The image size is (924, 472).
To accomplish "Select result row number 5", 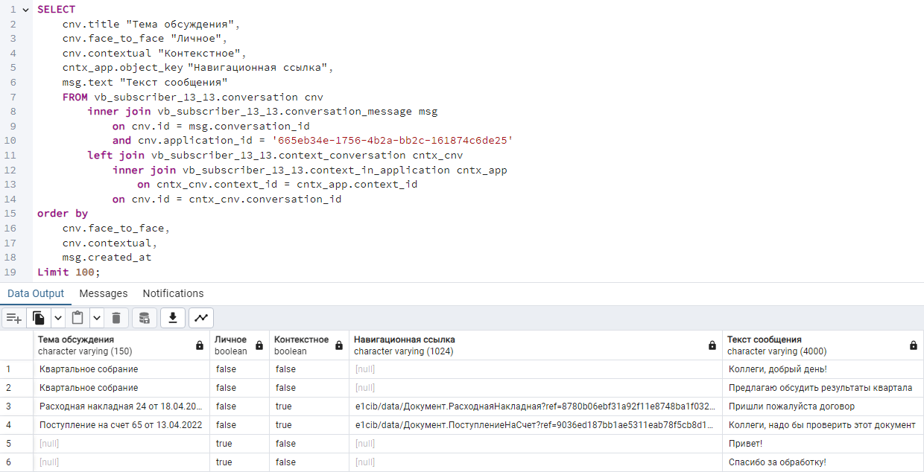I will [16, 444].
